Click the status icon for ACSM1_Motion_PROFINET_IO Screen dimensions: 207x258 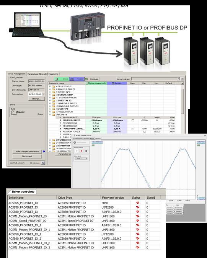coord(137,216)
